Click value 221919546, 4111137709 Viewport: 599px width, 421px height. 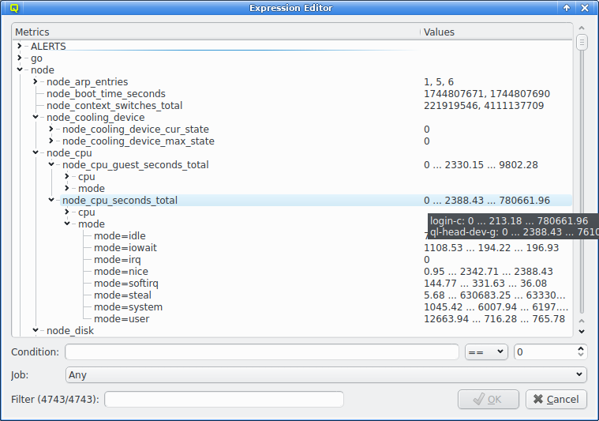coord(484,106)
